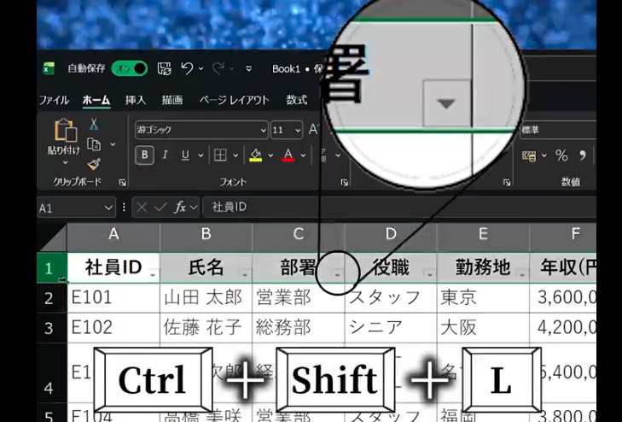The width and height of the screenshot is (622, 422).
Task: Click the Undo arrow icon
Action: click(x=187, y=68)
